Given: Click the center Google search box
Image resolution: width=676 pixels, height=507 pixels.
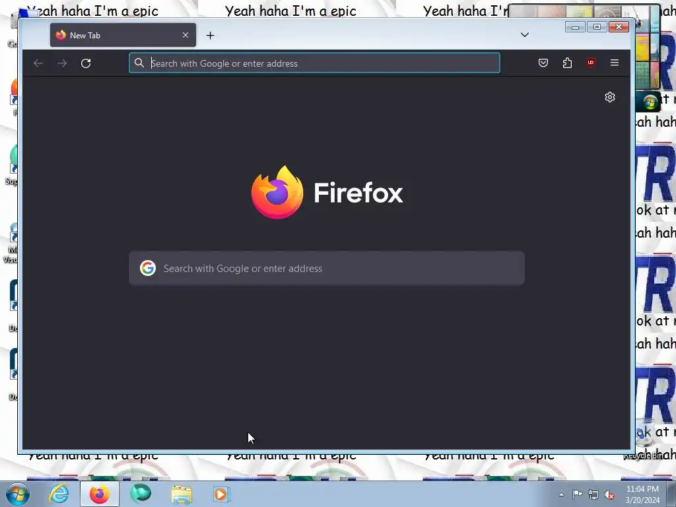Looking at the screenshot, I should pos(327,268).
